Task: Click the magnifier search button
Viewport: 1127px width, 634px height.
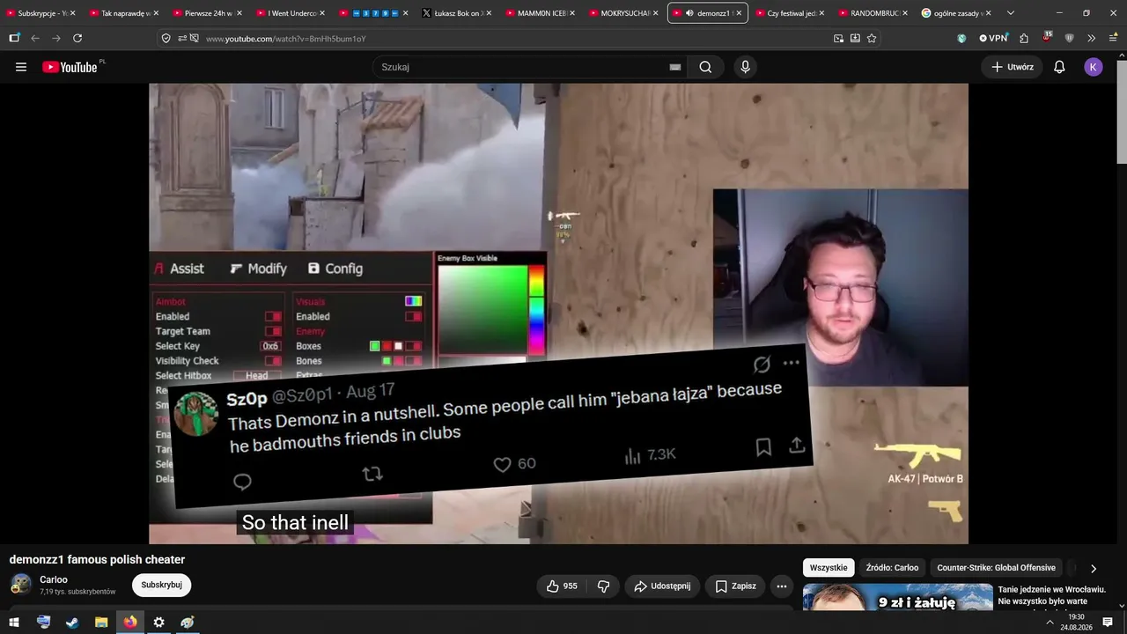Action: [705, 67]
